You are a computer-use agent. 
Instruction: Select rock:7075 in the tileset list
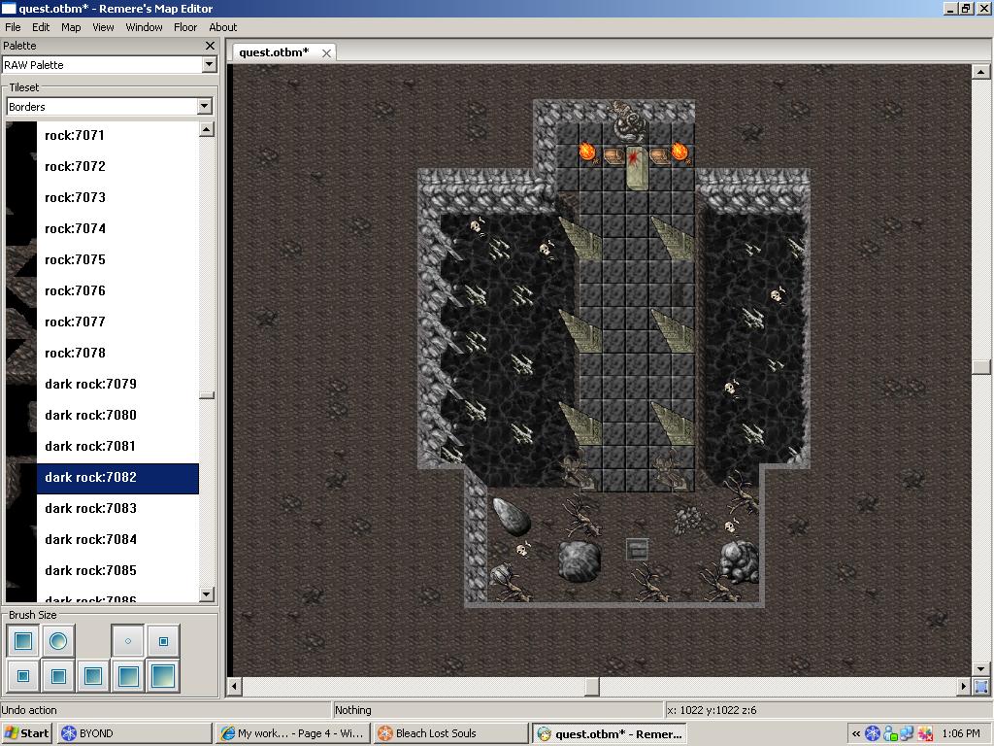point(102,259)
